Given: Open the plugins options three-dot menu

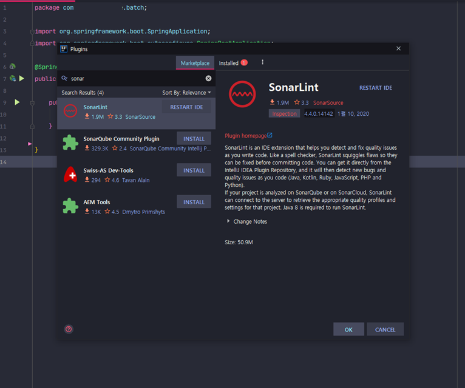Looking at the screenshot, I should 262,62.
